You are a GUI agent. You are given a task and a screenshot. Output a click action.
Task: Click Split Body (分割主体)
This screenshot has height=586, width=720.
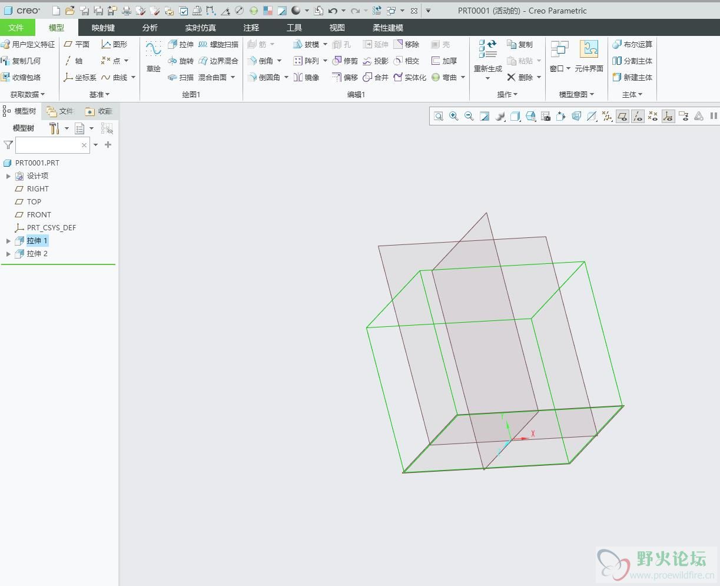point(632,61)
